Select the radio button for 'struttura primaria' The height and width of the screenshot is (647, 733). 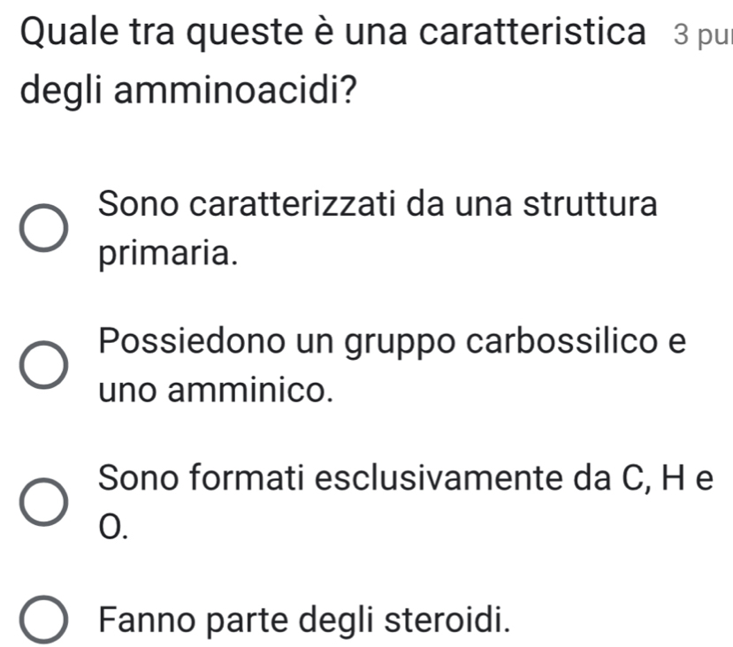coord(43,231)
